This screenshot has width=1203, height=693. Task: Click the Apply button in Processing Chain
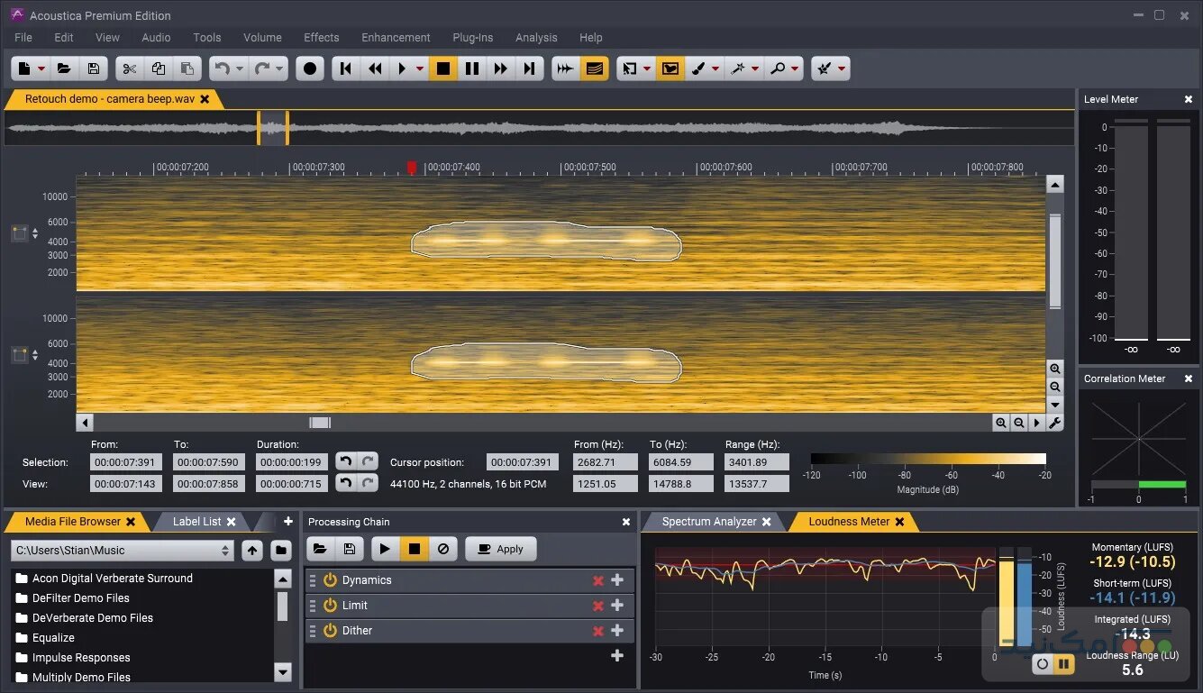[x=500, y=548]
